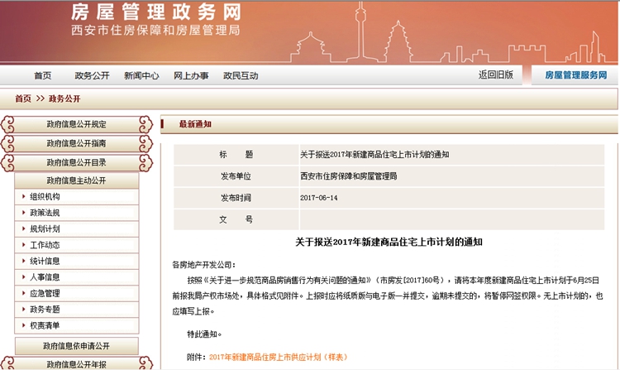This screenshot has width=620, height=370.
Task: Click the arrow bullet beside 工作动态
Action: click(24, 244)
